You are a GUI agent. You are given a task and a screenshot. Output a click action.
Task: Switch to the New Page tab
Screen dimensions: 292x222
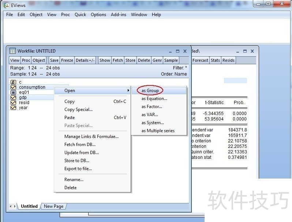(53, 206)
